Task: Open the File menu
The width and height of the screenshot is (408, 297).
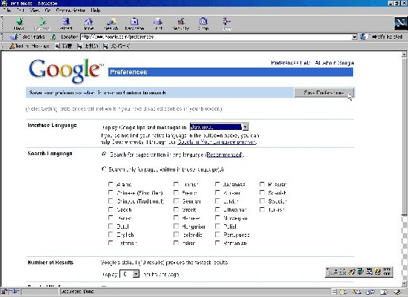Action: pos(7,10)
